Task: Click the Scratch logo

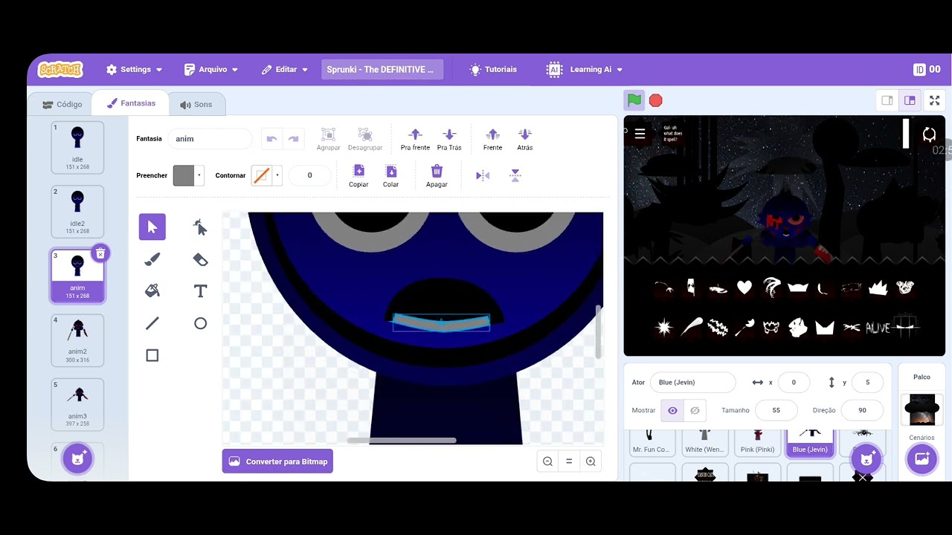Action: 60,69
